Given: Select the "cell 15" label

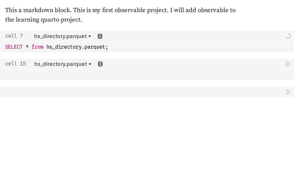Looking at the screenshot, I should [x=16, y=64].
